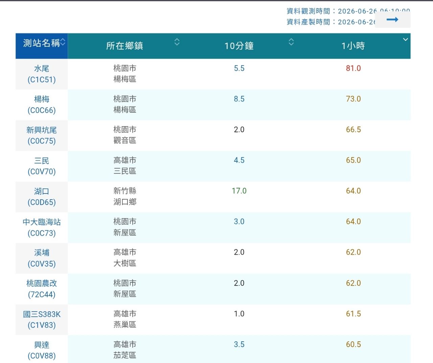Sort by 所在鄉鎮 column arrows

click(x=177, y=42)
